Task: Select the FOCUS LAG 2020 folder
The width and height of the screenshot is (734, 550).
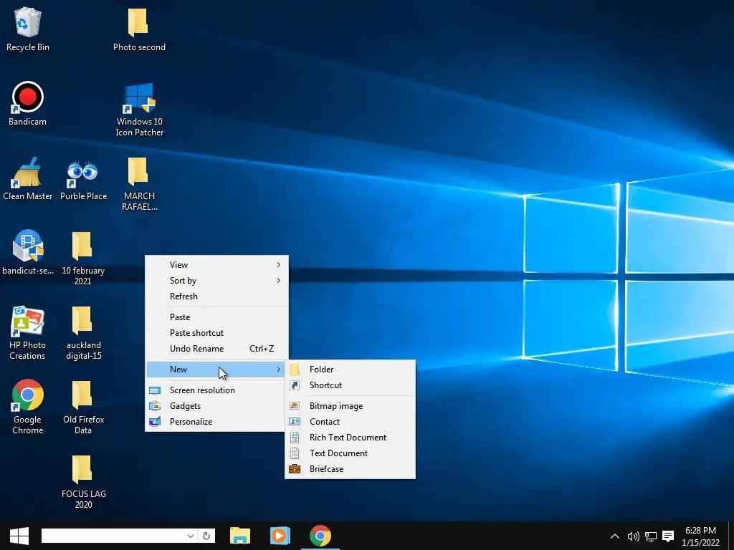Action: tap(83, 481)
